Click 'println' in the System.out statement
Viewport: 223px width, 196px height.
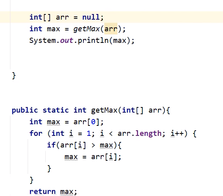click(x=93, y=40)
